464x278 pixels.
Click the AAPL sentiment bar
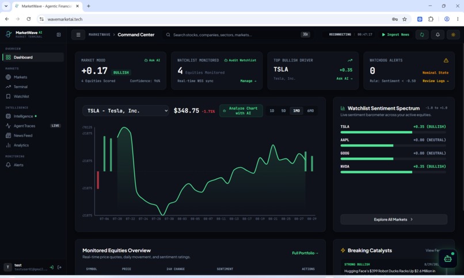tap(393, 145)
